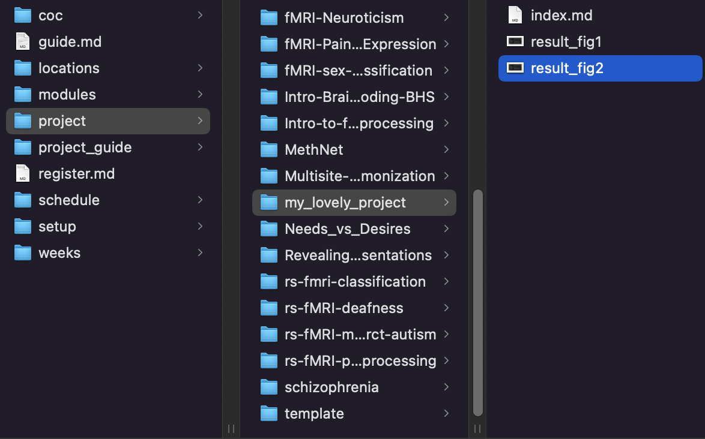This screenshot has width=705, height=439.
Task: Select the schizophrenia folder icon
Action: coord(269,387)
